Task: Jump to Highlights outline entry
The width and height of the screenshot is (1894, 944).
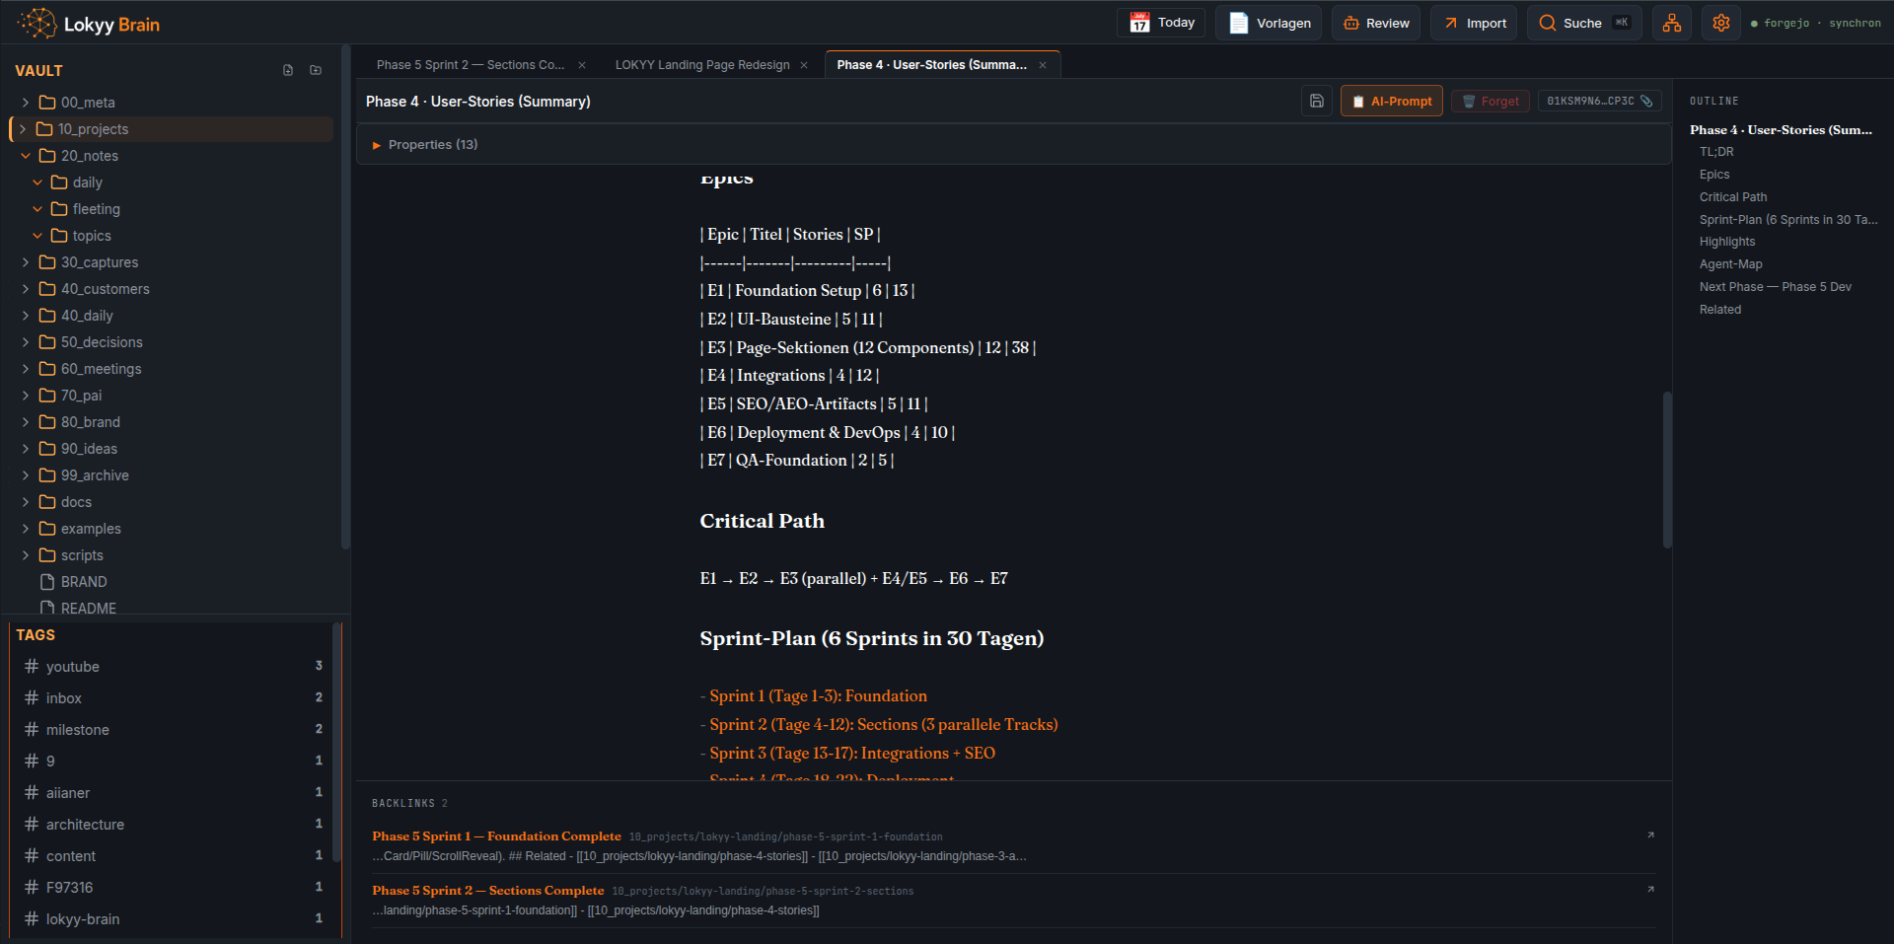Action: 1727,242
